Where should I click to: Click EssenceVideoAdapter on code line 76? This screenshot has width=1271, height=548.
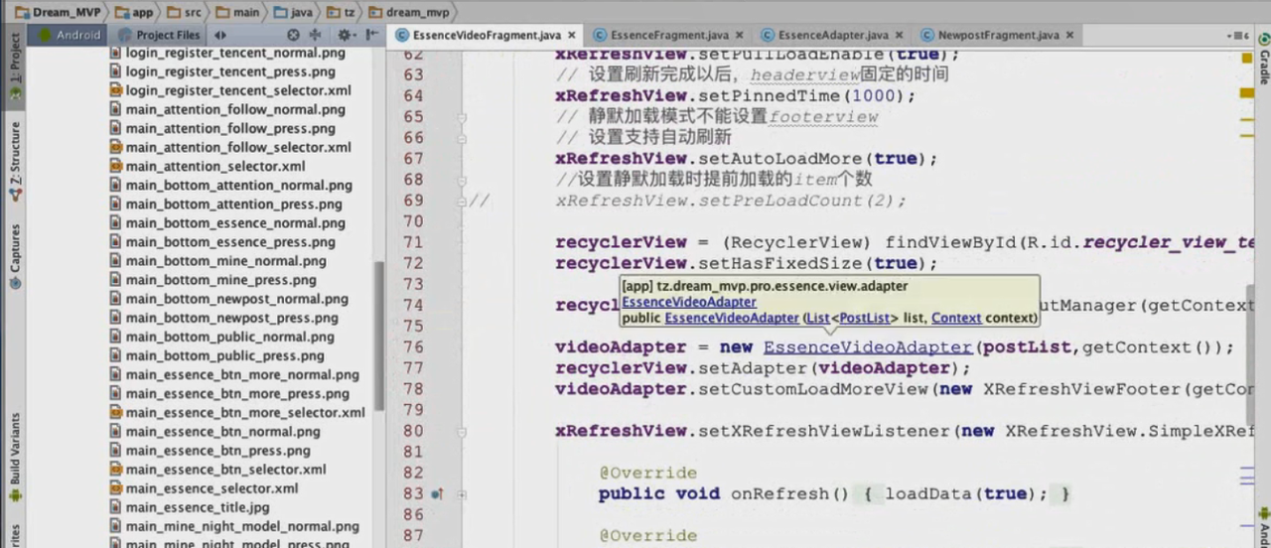click(868, 347)
